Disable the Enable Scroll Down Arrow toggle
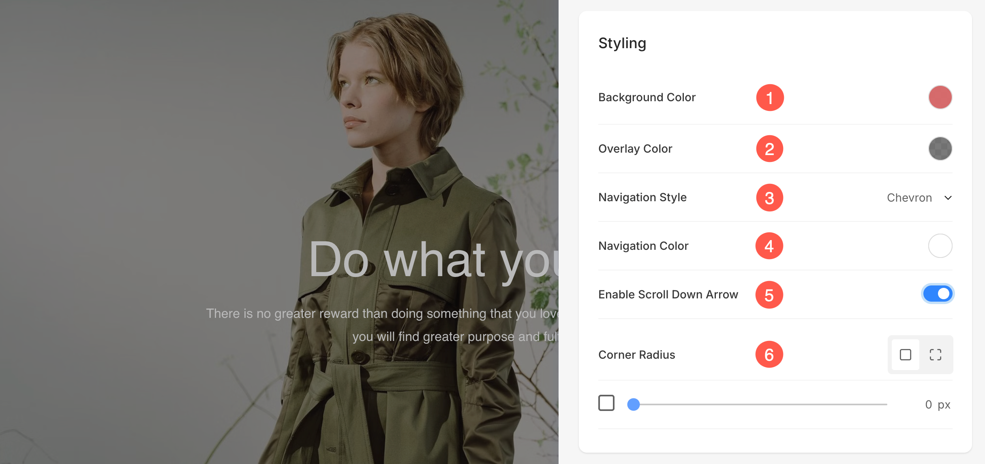The image size is (985, 464). (x=938, y=294)
